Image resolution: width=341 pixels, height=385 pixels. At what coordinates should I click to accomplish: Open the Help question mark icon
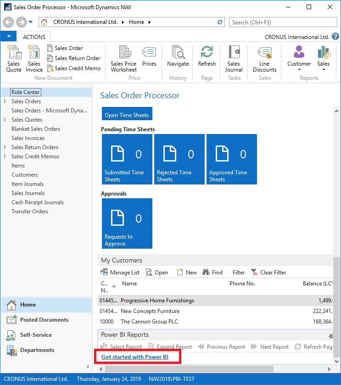pos(335,37)
